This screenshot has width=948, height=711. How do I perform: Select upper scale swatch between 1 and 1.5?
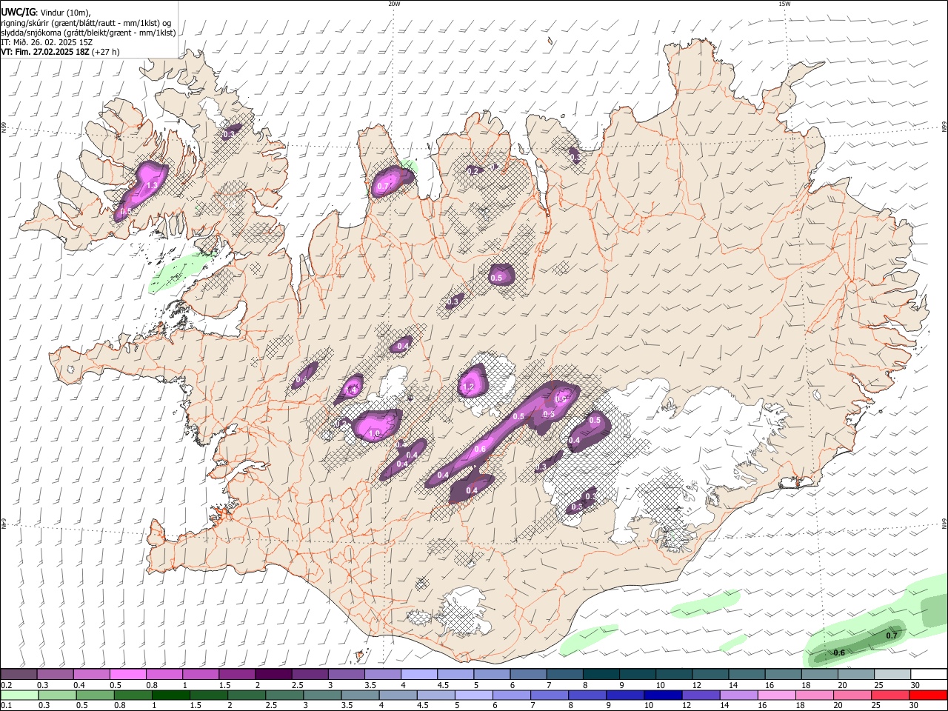click(x=200, y=675)
